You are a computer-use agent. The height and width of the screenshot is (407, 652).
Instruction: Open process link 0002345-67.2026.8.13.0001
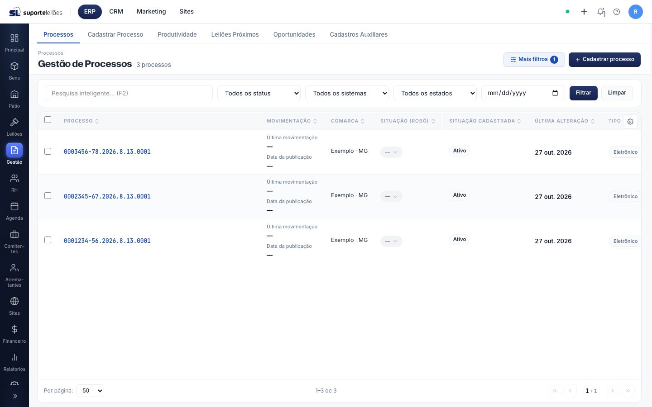point(107,196)
